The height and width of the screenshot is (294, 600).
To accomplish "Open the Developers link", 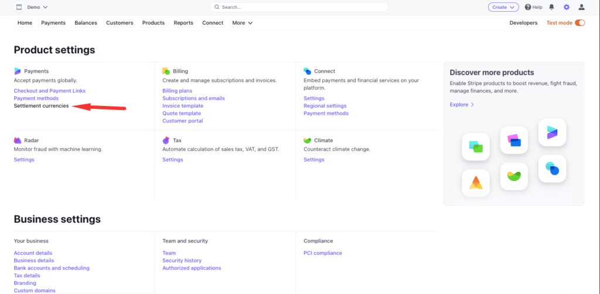I will pyautogui.click(x=523, y=23).
